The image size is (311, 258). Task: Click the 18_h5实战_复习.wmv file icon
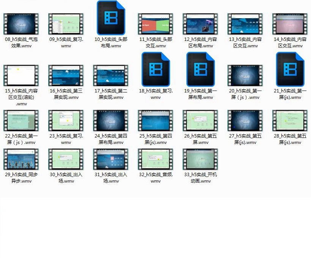tap(155, 69)
